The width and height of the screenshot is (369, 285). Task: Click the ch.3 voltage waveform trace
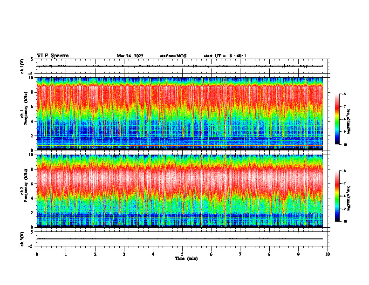tap(180, 239)
